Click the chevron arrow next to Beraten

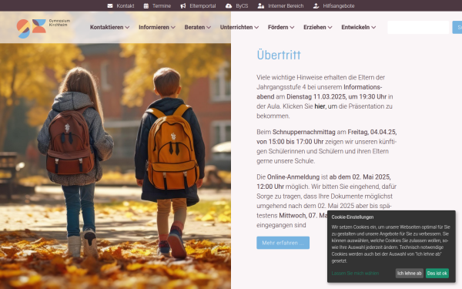(209, 28)
